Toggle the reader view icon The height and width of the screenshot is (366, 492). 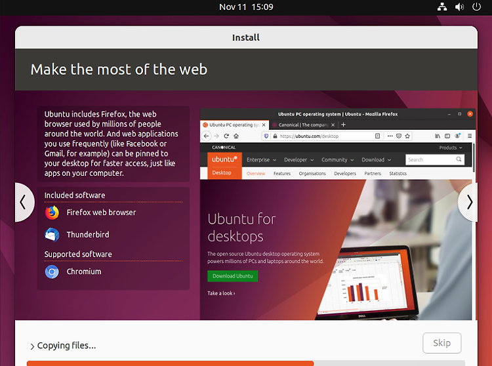pyautogui.click(x=377, y=136)
